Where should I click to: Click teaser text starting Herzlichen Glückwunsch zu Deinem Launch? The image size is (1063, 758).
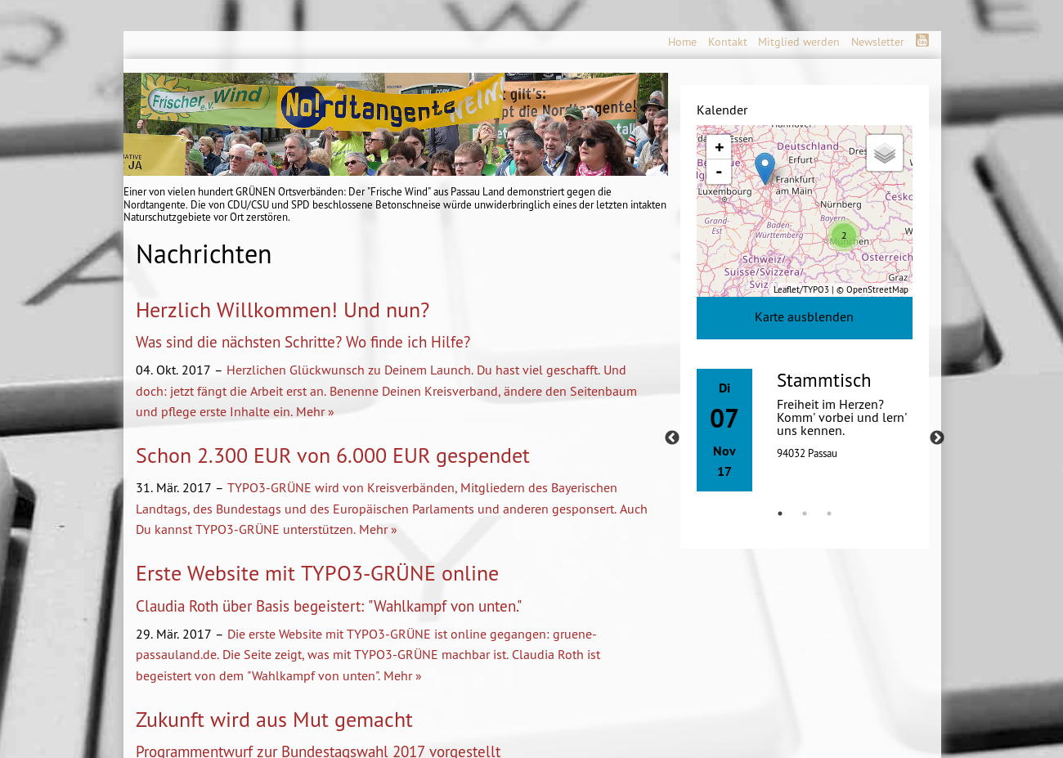pos(386,391)
